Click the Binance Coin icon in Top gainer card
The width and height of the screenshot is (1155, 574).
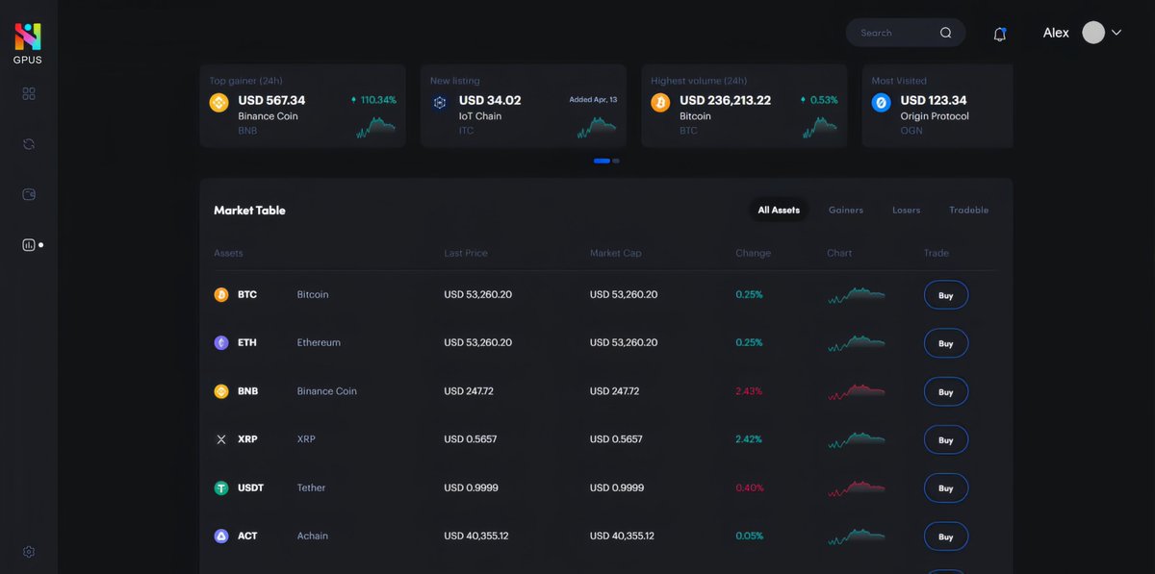(218, 103)
